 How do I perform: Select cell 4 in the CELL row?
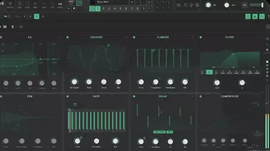(x=43, y=16)
